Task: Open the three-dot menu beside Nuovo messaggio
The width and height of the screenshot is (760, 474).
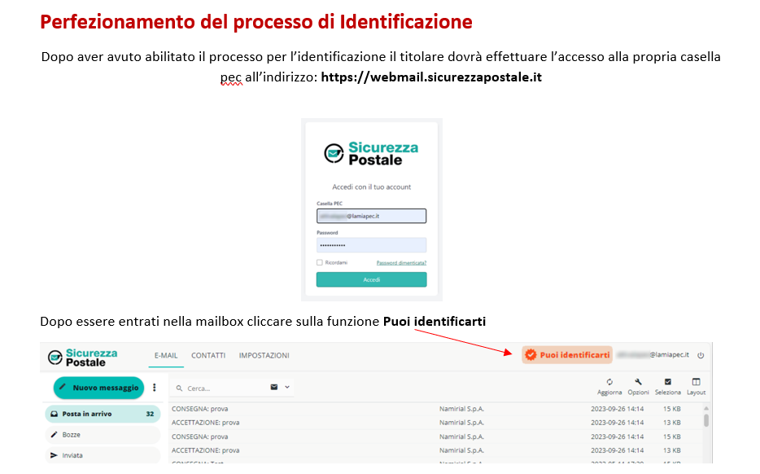Action: [155, 387]
